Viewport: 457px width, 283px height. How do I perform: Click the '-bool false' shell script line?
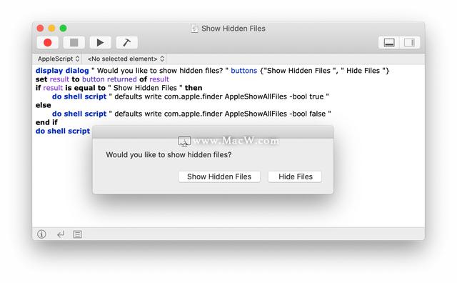click(x=191, y=114)
